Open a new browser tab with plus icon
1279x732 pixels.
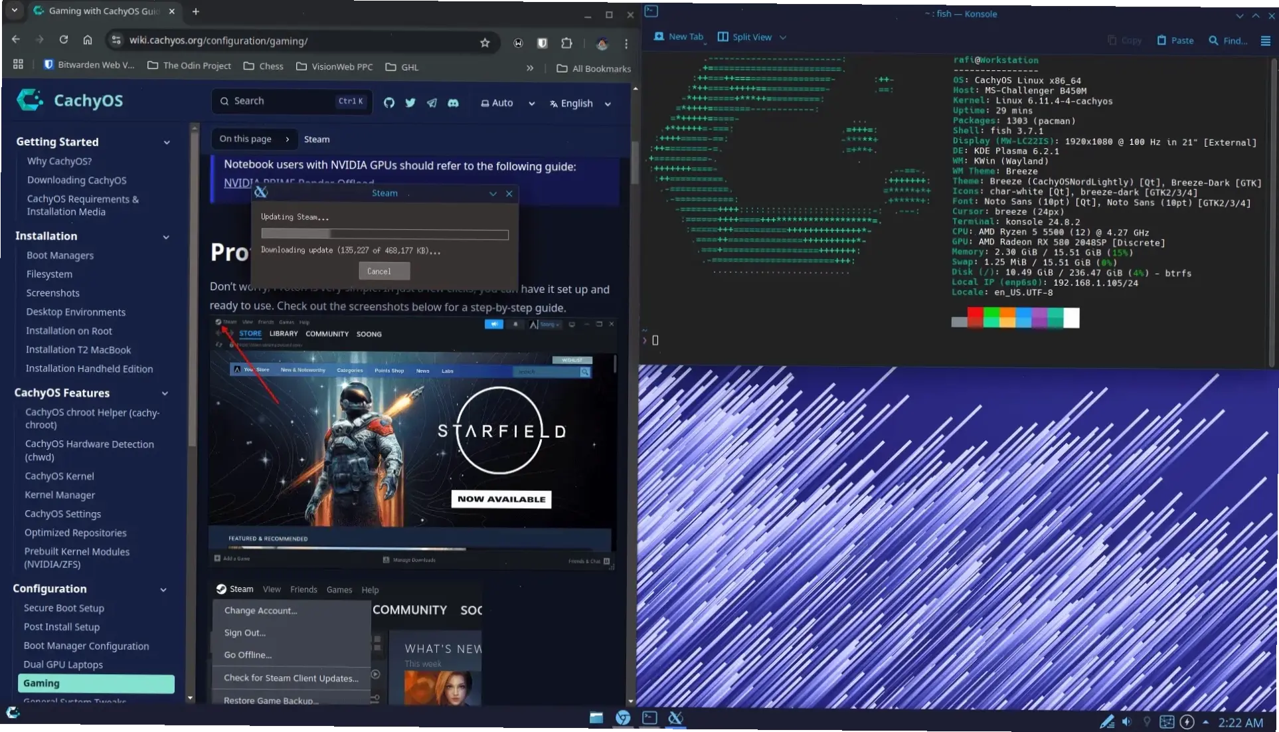[195, 11]
